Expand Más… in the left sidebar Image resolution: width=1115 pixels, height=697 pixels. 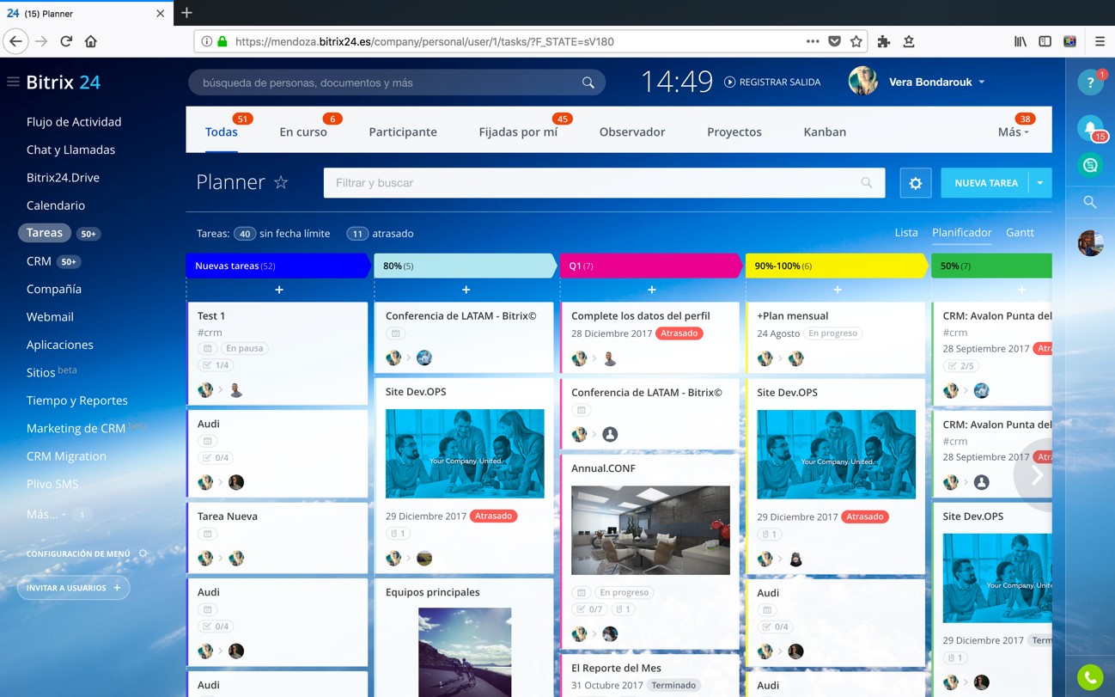[46, 514]
